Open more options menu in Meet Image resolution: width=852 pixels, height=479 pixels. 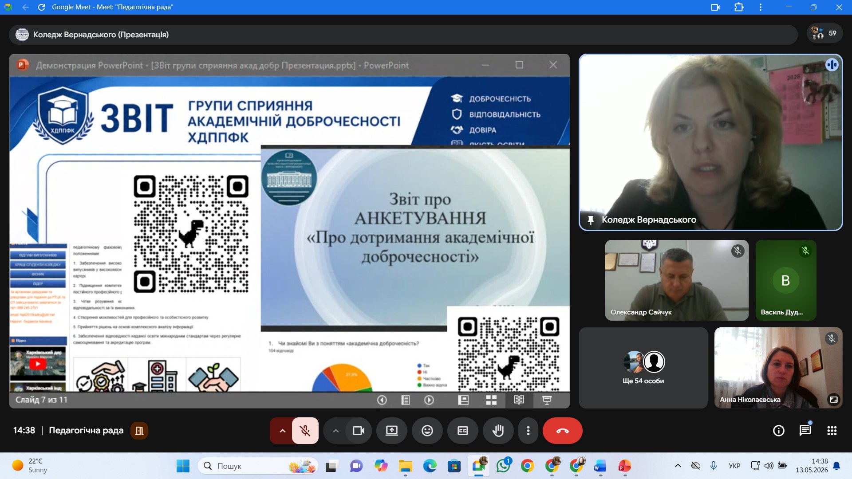click(528, 431)
